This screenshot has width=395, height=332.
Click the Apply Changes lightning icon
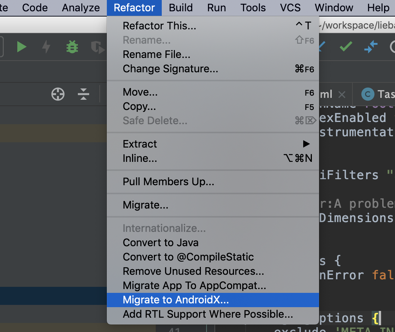pyautogui.click(x=46, y=47)
